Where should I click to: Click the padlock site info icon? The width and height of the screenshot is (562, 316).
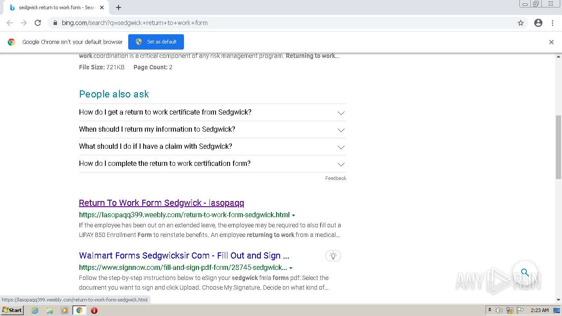pyautogui.click(x=55, y=23)
